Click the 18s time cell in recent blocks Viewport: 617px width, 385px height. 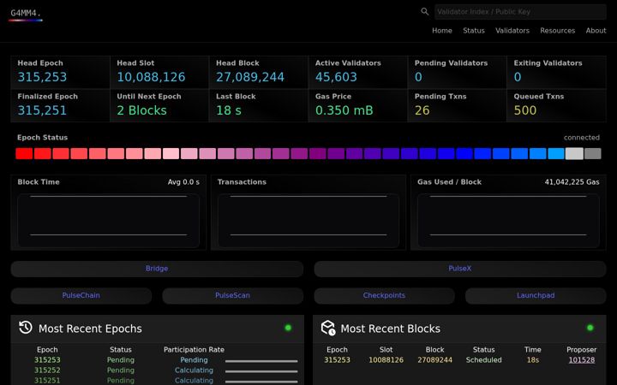pos(533,360)
